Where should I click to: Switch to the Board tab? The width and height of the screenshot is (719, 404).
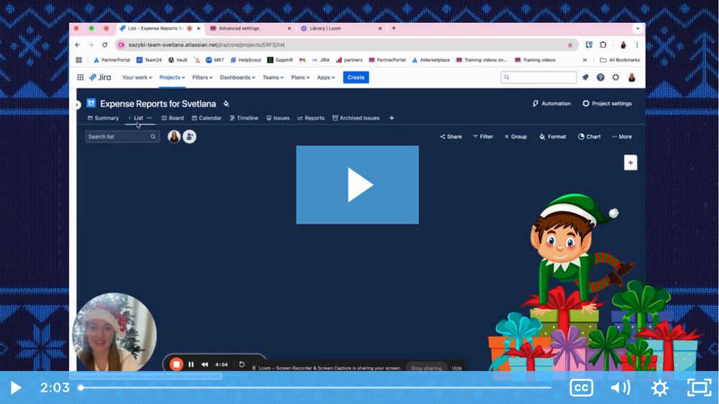click(173, 118)
